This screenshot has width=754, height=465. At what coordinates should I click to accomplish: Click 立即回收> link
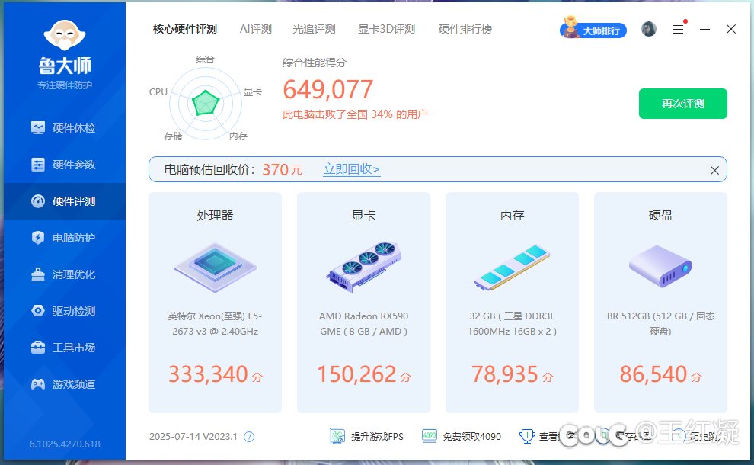coord(352,169)
